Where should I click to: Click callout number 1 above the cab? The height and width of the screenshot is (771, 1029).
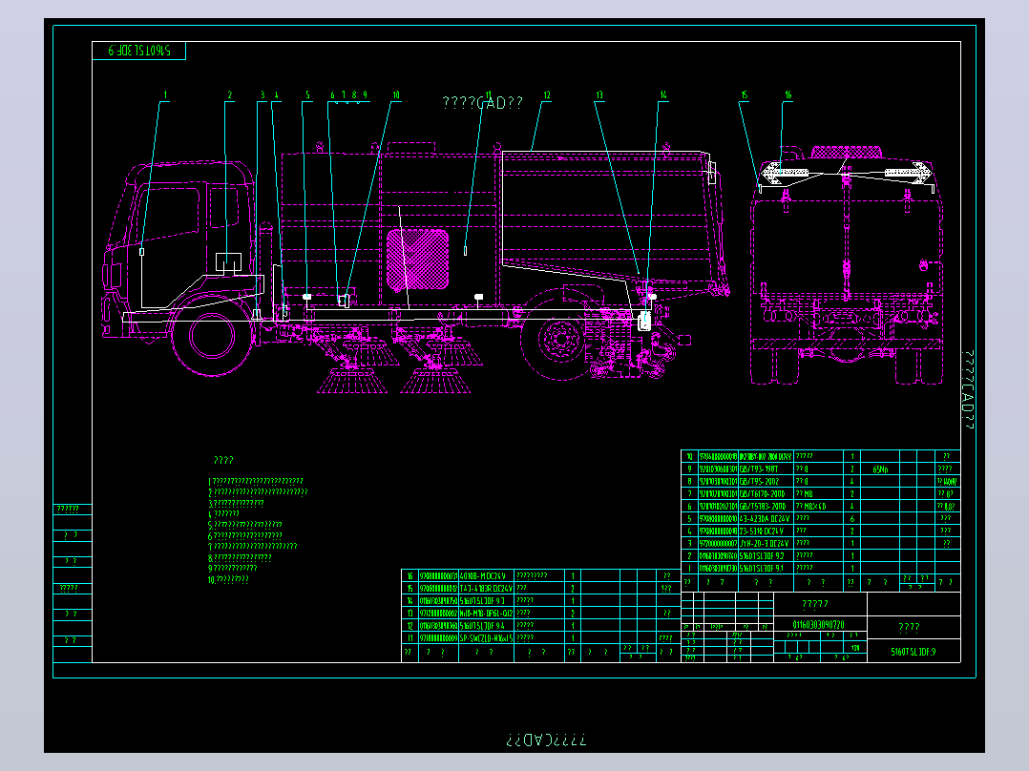click(165, 95)
